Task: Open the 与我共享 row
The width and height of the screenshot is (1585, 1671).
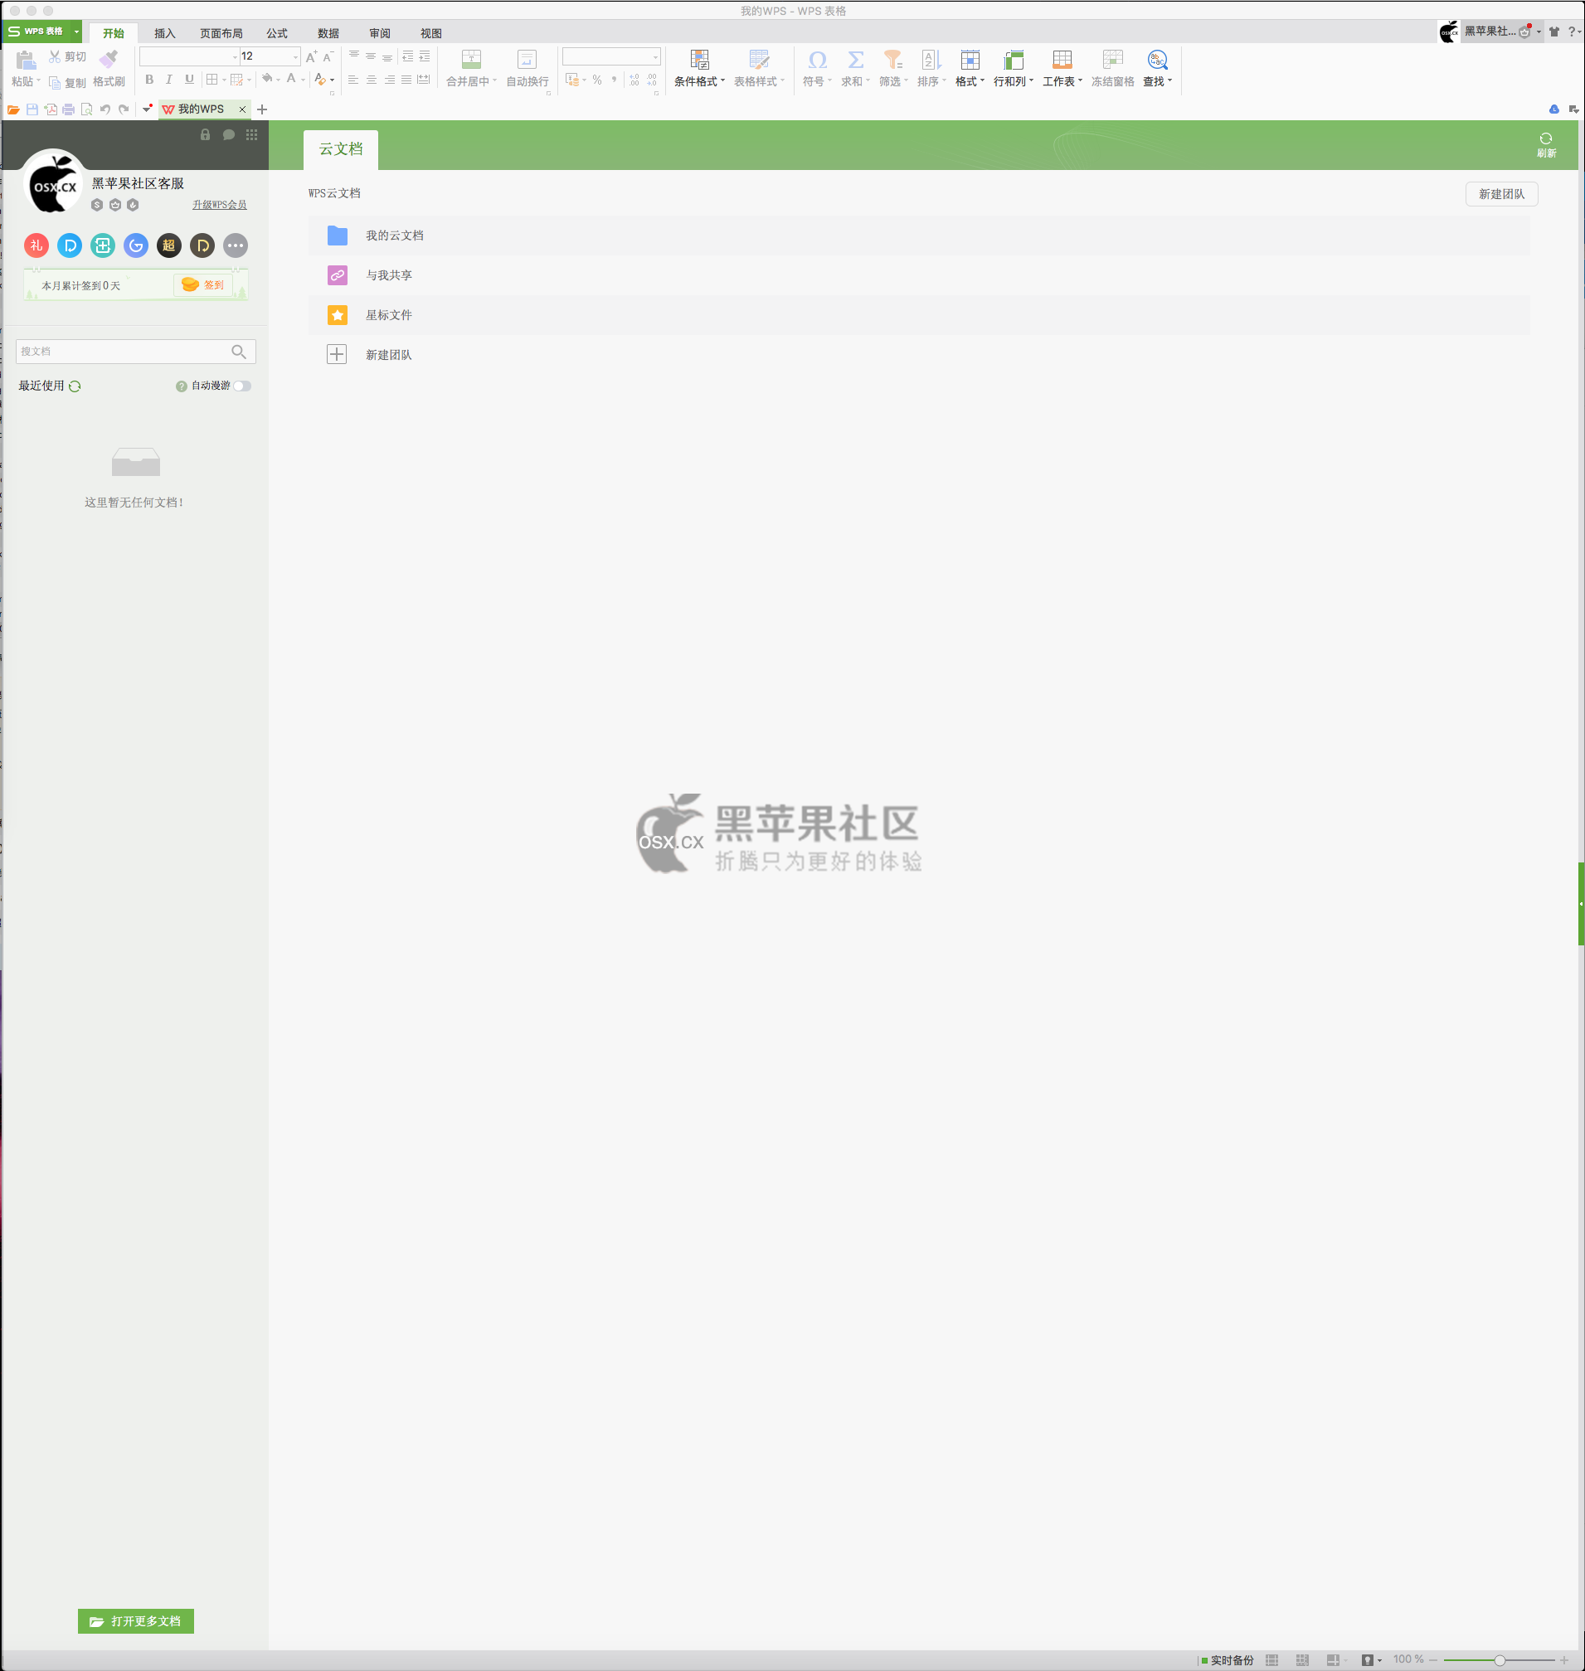Action: pyautogui.click(x=919, y=274)
